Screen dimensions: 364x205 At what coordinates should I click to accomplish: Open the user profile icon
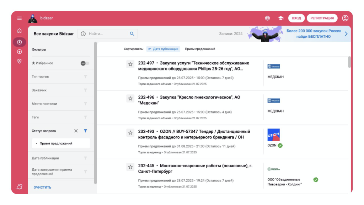click(345, 18)
